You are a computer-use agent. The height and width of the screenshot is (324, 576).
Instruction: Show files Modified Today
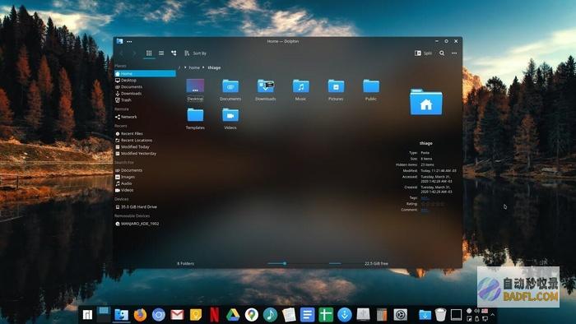point(132,147)
